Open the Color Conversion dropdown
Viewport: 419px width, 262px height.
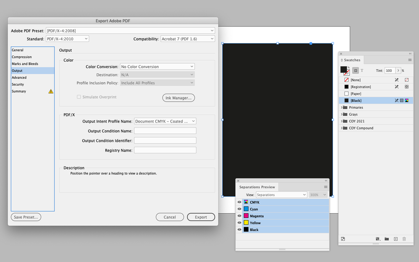(x=157, y=67)
